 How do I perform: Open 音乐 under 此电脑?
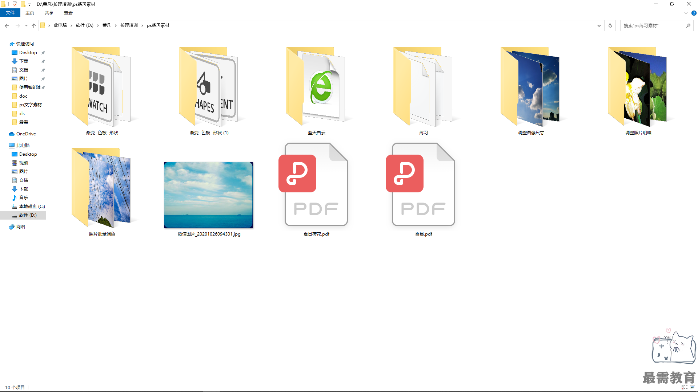pyautogui.click(x=24, y=198)
